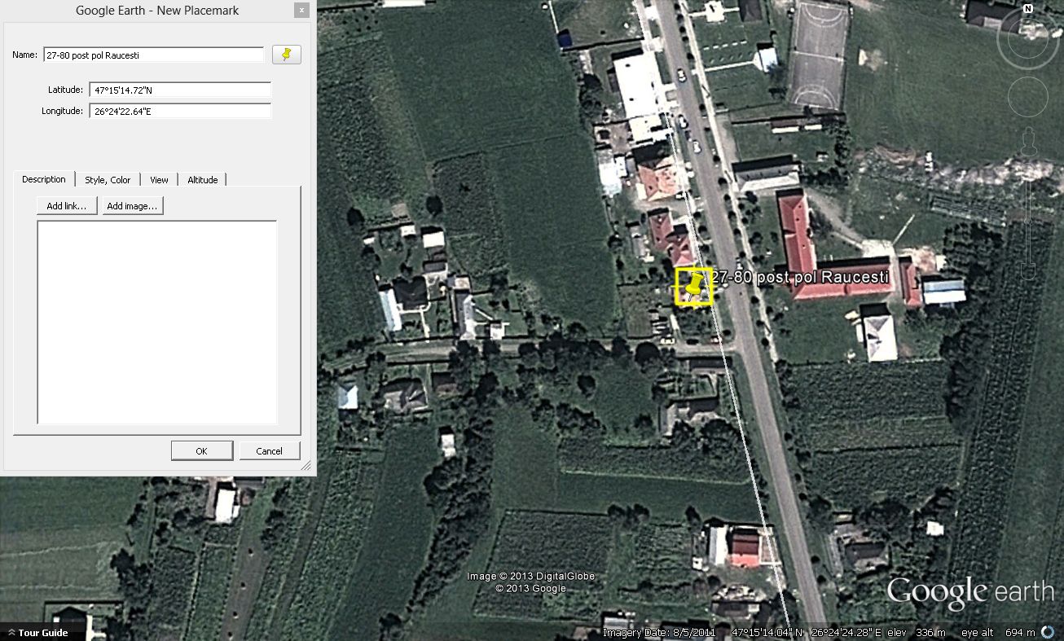Click the yellow pushpin icon selector button
This screenshot has width=1064, height=641.
[286, 55]
